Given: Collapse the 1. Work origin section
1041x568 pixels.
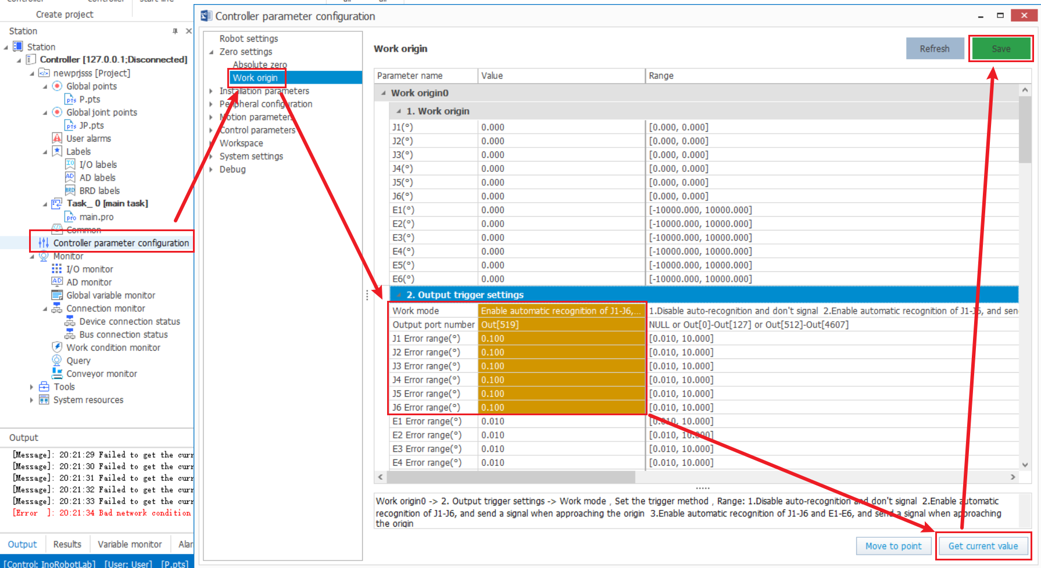Looking at the screenshot, I should click(x=399, y=111).
